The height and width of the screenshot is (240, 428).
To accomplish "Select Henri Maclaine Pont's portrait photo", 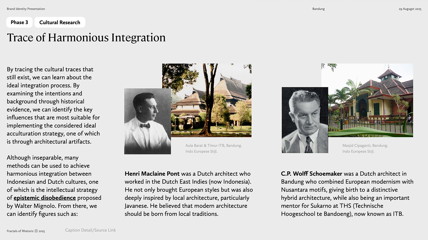I will coord(147,121).
